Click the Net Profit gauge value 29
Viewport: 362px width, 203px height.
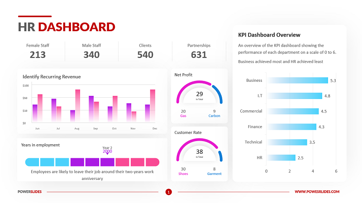[200, 94]
